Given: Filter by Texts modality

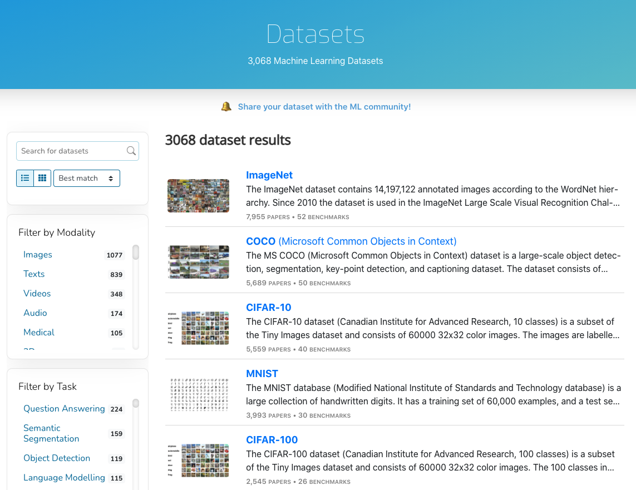Looking at the screenshot, I should (x=34, y=274).
